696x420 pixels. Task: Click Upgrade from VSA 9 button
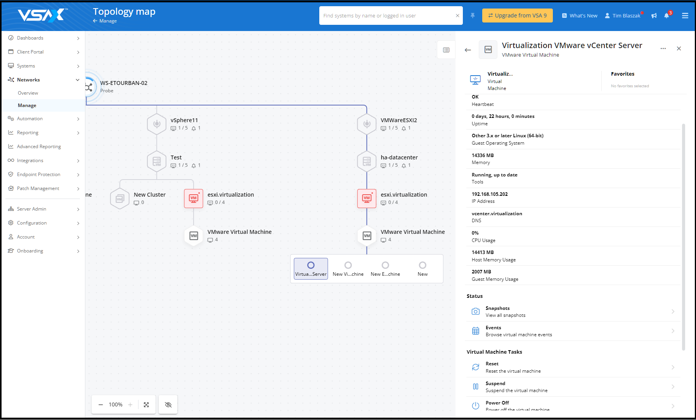pyautogui.click(x=517, y=16)
